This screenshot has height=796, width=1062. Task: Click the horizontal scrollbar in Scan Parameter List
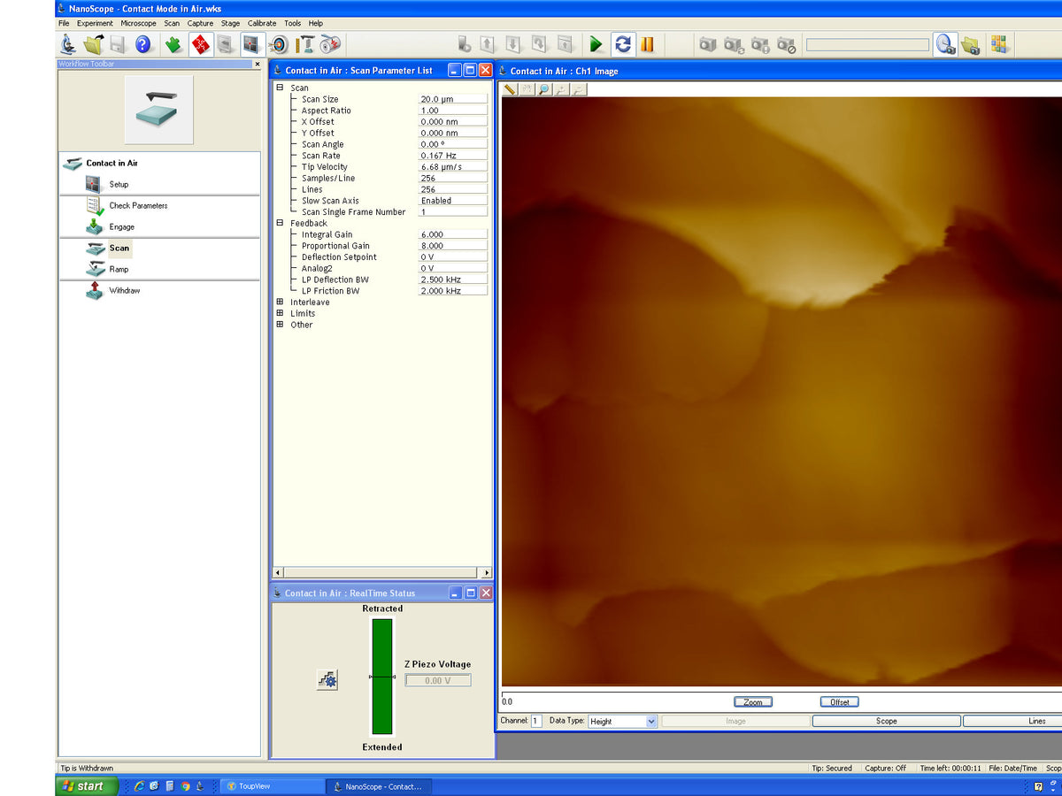381,573
